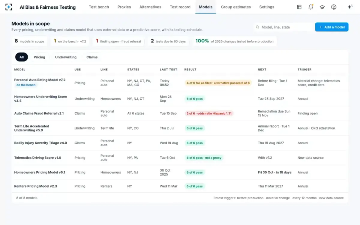
Task: Switch to the Proxies tab
Action: (124, 7)
